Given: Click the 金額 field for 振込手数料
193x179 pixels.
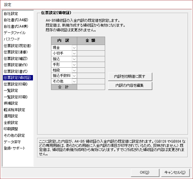Looking at the screenshot, I should (x=91, y=76).
